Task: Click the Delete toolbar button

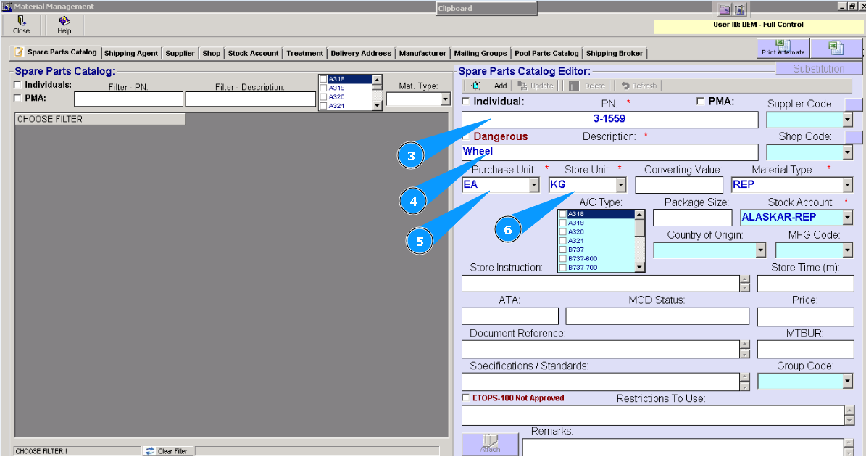Action: (587, 86)
